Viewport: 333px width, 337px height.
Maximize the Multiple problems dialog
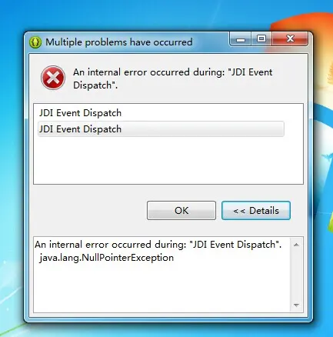261,39
